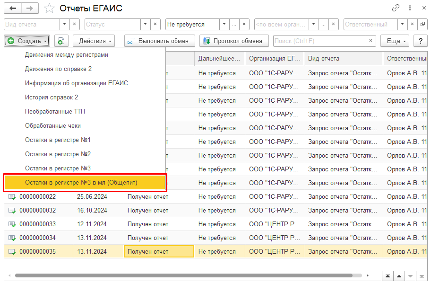This screenshot has height=284, width=431.
Task: Click the Выполнить обмен button
Action: pyautogui.click(x=159, y=41)
